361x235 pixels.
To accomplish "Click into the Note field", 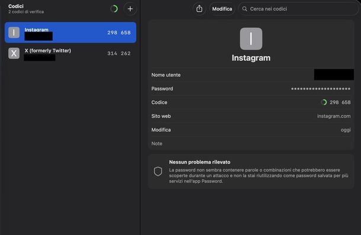I will pyautogui.click(x=251, y=143).
